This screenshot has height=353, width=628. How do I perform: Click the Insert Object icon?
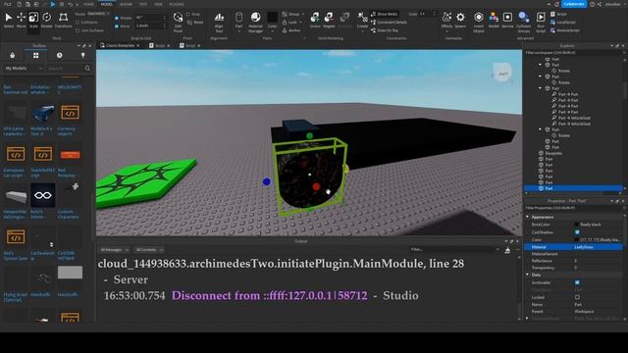click(x=479, y=23)
